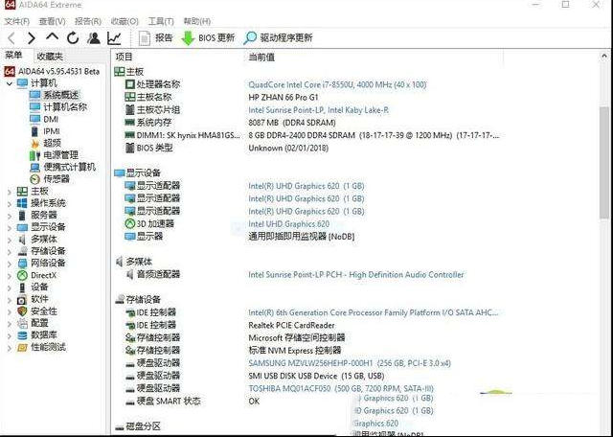
Task: Open the 工具(T) menu
Action: (x=161, y=21)
